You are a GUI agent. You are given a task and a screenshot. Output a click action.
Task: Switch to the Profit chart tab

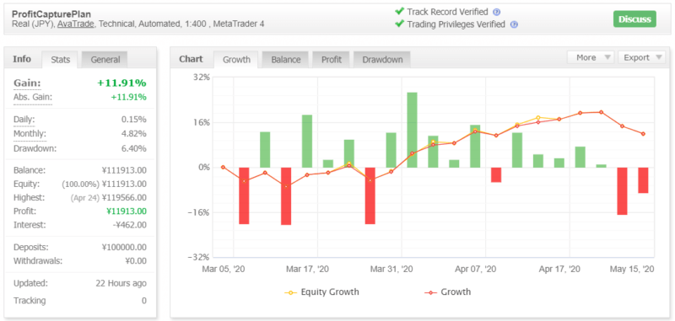click(332, 60)
